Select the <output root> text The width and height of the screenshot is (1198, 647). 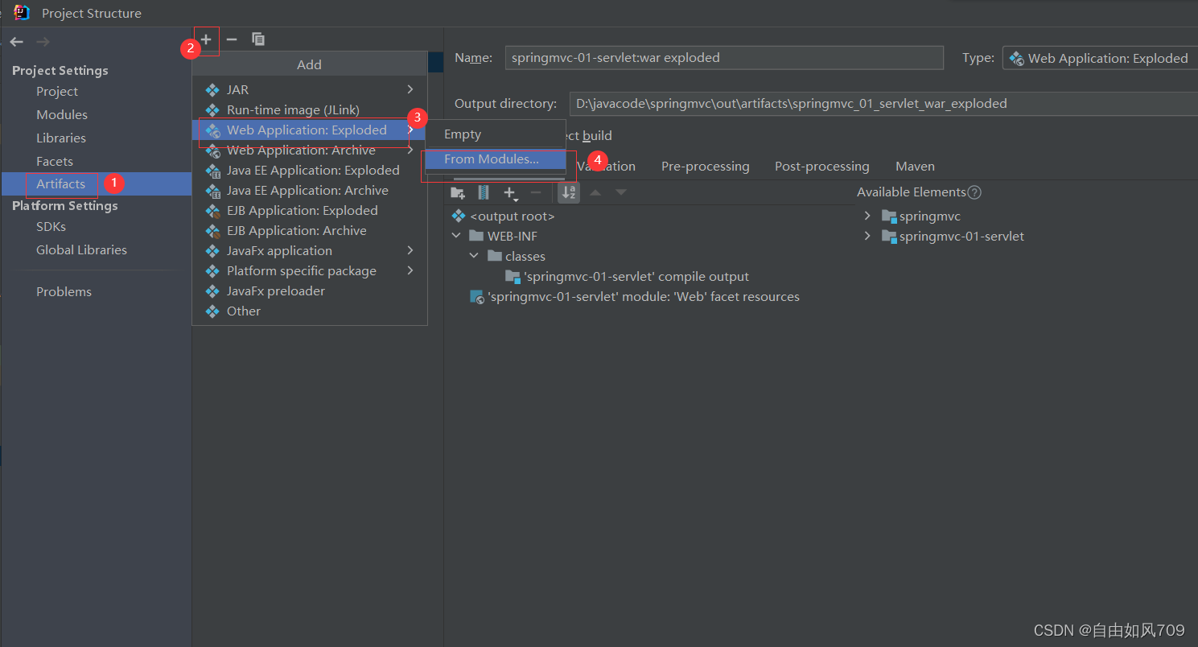[512, 216]
